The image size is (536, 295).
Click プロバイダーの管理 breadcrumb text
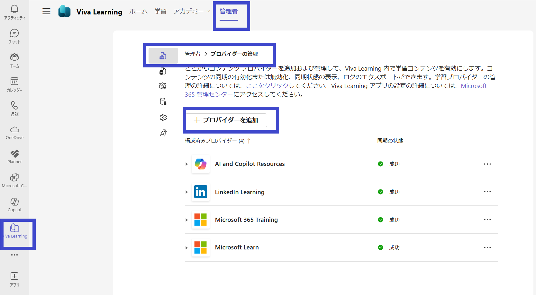click(x=234, y=54)
